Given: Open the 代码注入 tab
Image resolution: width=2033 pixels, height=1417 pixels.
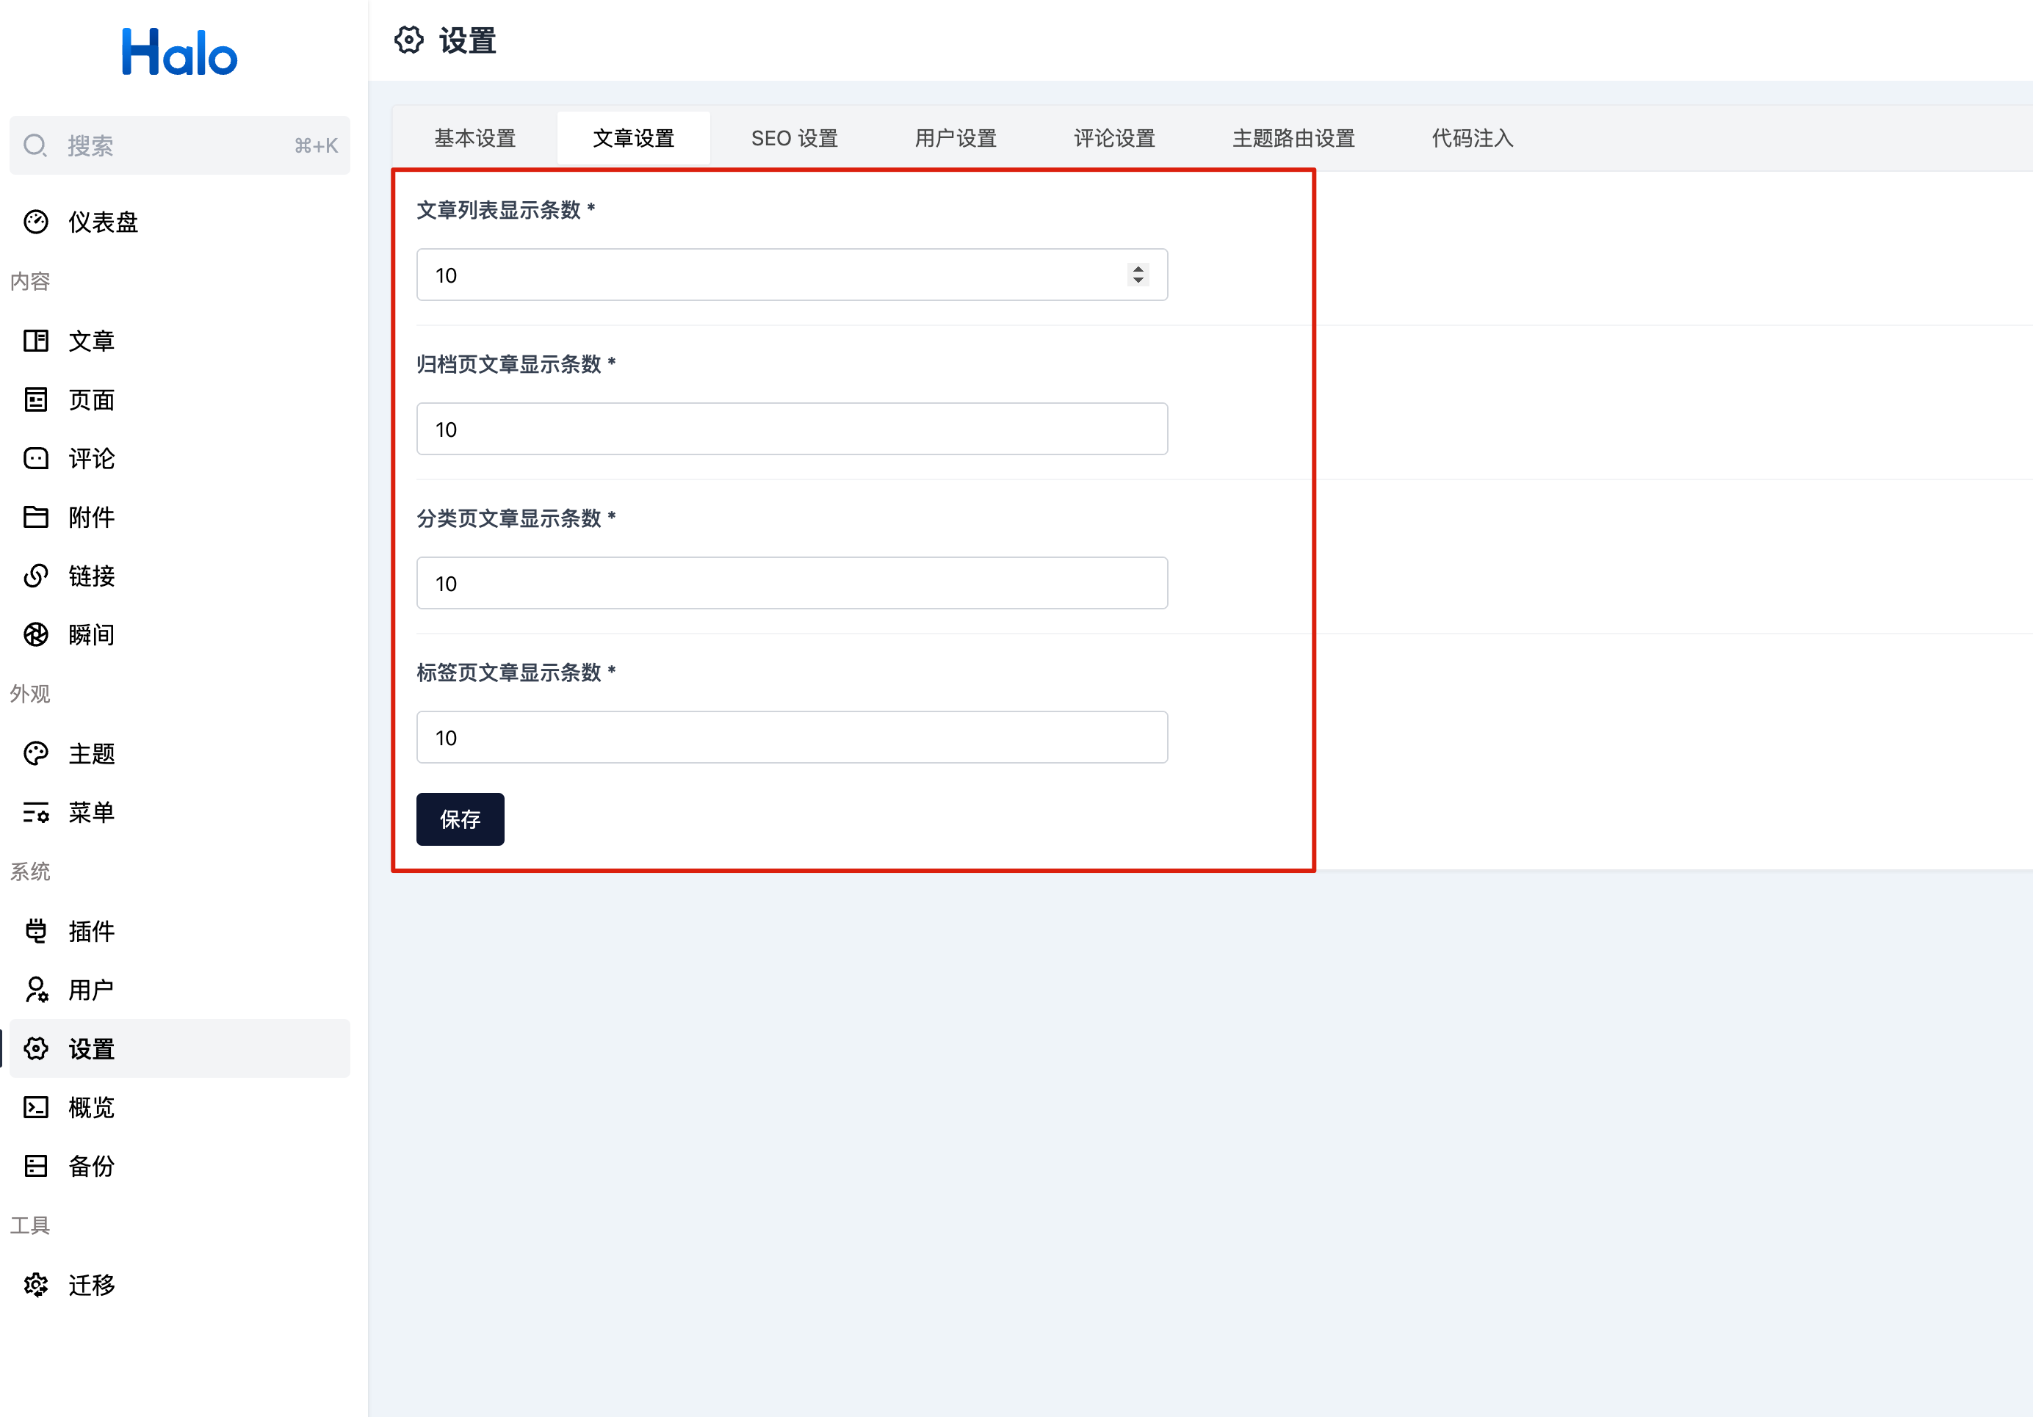Looking at the screenshot, I should (x=1473, y=138).
